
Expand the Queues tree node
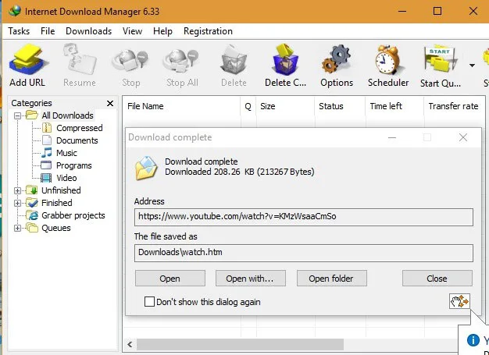pyautogui.click(x=18, y=228)
